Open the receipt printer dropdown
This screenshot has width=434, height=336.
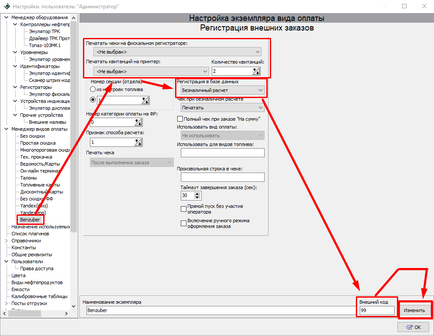point(151,71)
